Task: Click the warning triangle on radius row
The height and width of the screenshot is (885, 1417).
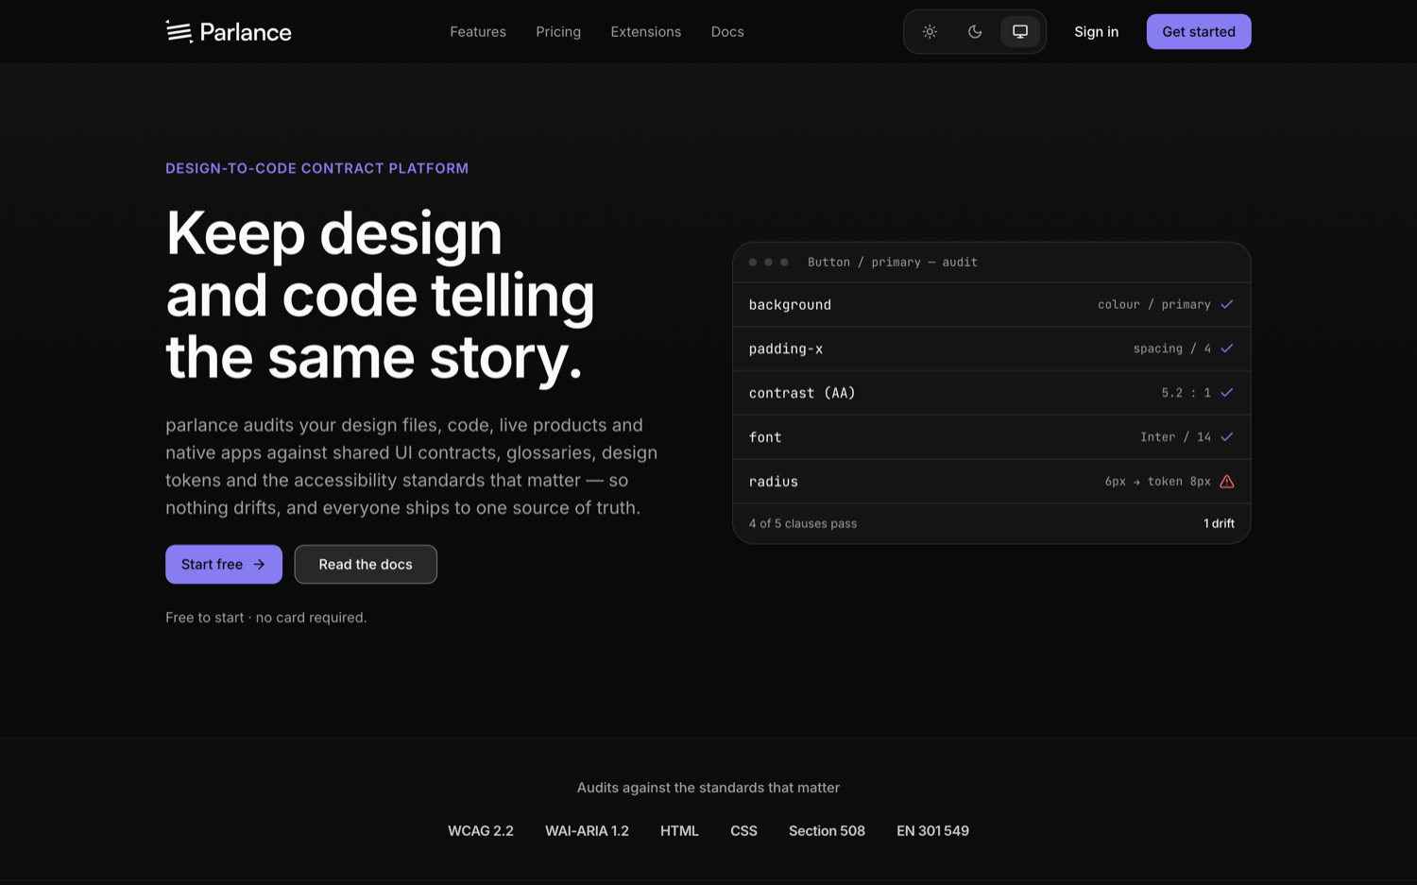Action: click(x=1226, y=481)
